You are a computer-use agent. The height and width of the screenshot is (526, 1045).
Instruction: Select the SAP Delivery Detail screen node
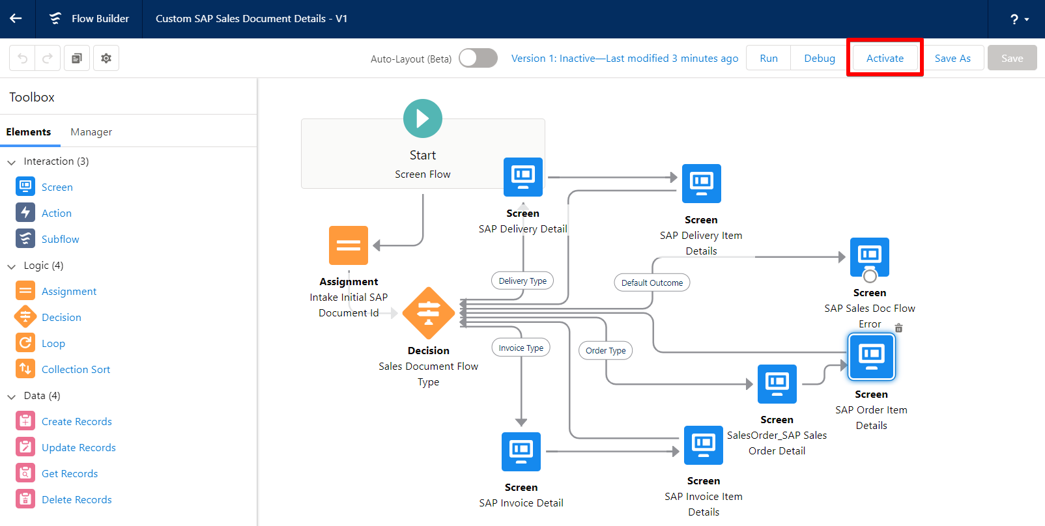(523, 177)
